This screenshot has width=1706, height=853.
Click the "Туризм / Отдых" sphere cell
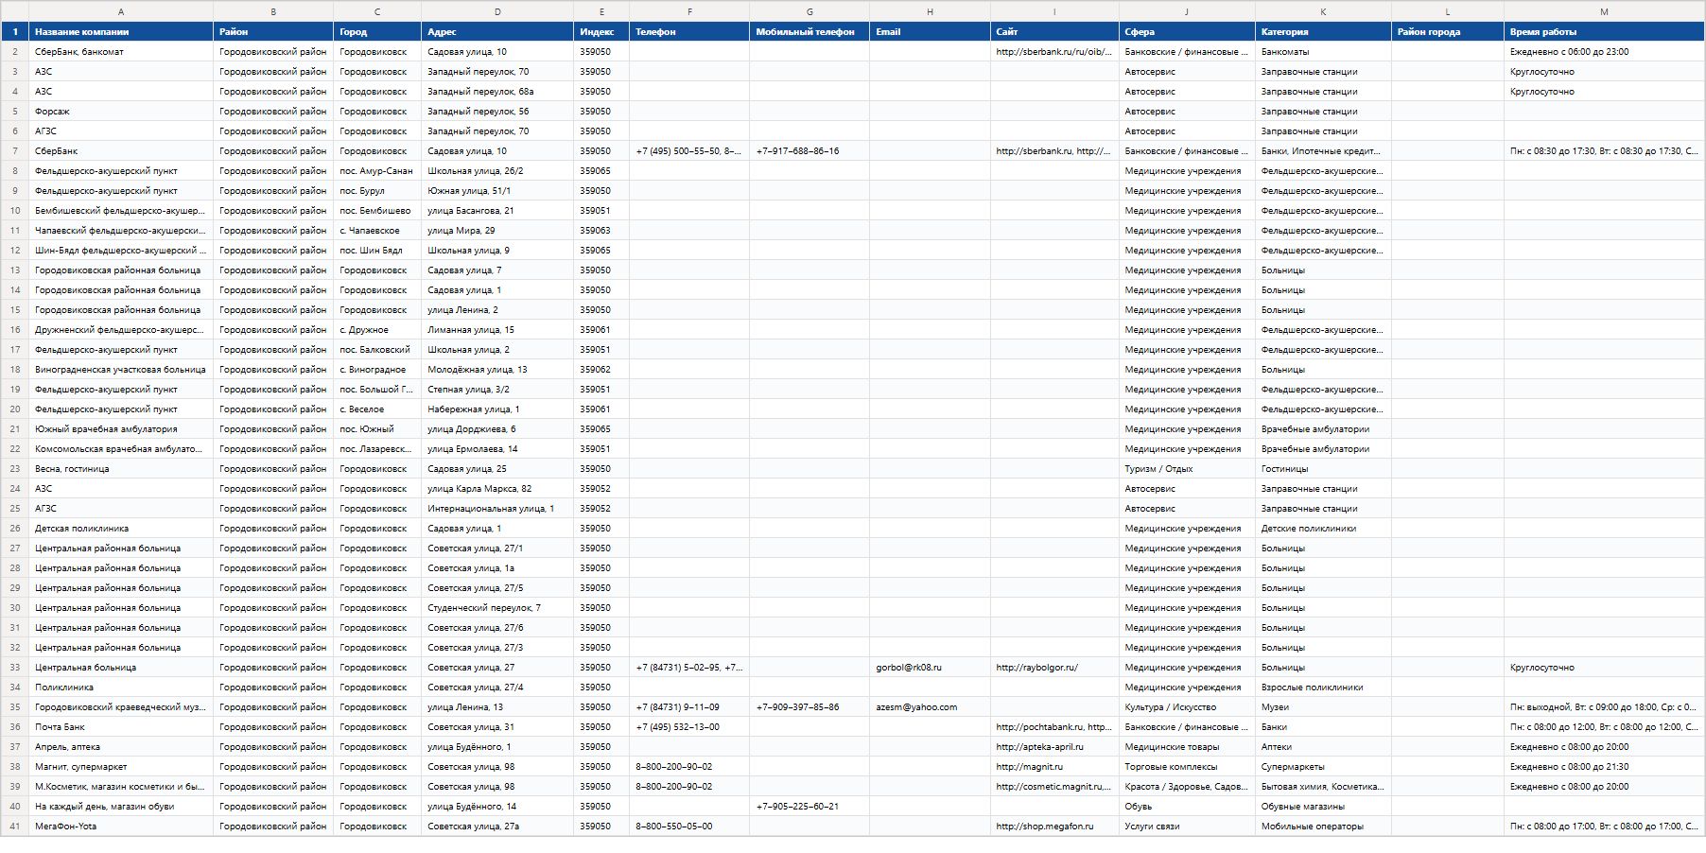coord(1187,469)
